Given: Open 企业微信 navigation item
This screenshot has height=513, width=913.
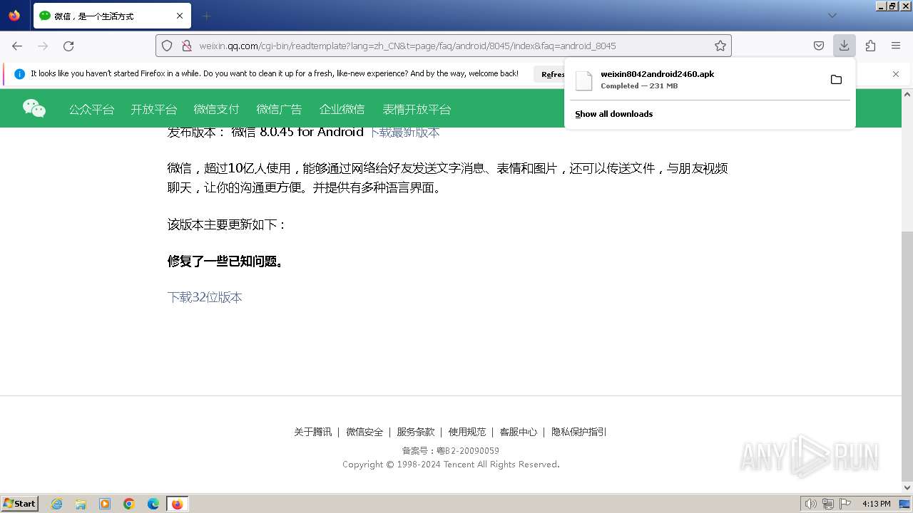Looking at the screenshot, I should pos(342,110).
